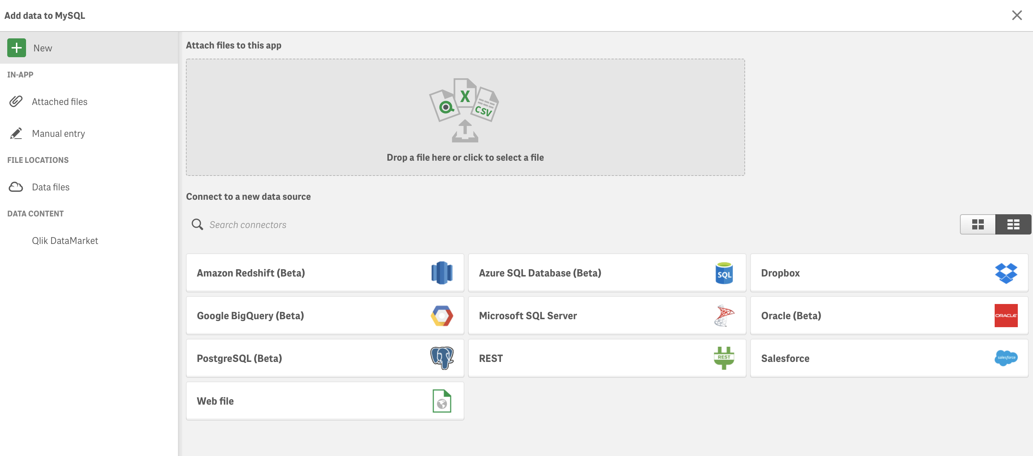Close the Add data dialog
The width and height of the screenshot is (1033, 456).
tap(1017, 15)
